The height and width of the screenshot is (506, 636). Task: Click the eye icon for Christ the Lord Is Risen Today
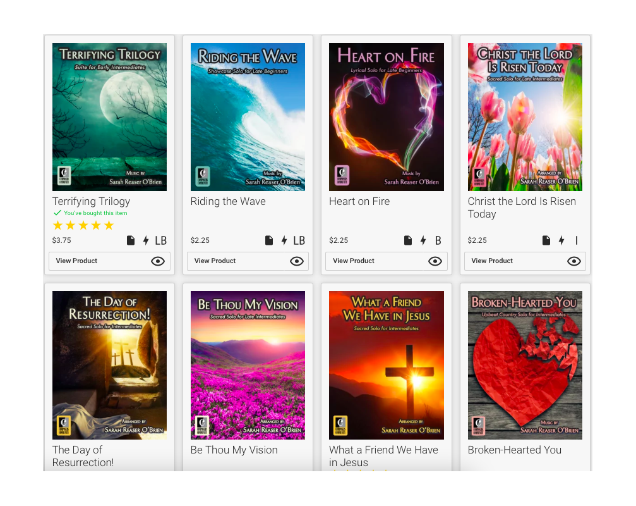(573, 261)
